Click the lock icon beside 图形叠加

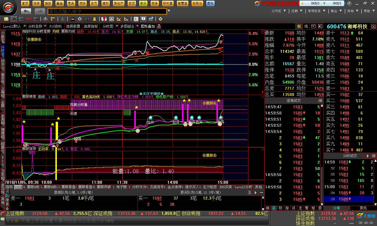(159, 26)
